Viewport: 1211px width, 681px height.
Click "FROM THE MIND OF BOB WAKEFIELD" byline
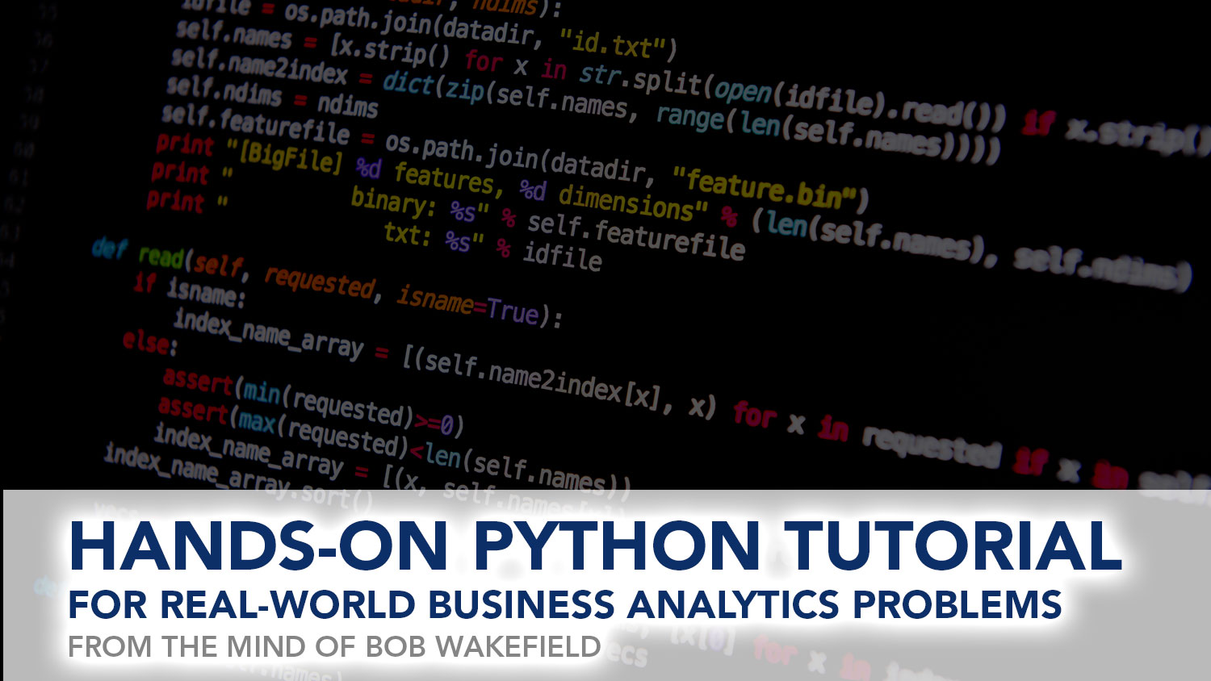335,647
